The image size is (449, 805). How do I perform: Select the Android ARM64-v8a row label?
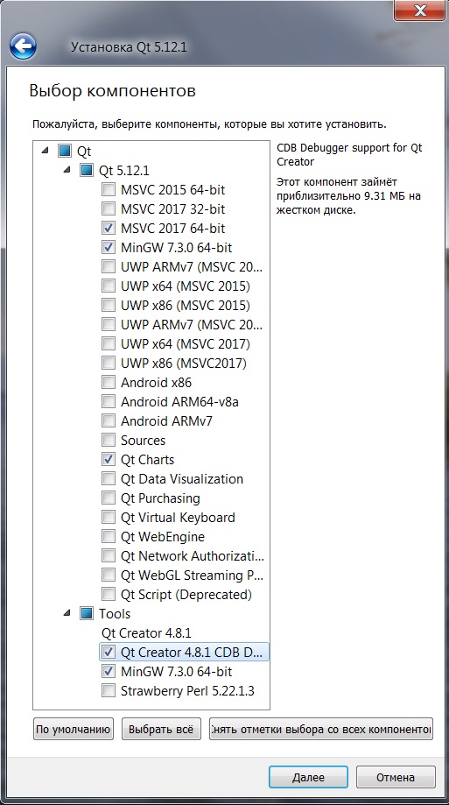click(179, 402)
